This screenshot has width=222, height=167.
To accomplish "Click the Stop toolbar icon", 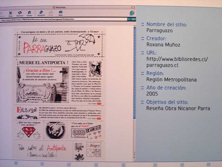I will click(x=10, y=14).
